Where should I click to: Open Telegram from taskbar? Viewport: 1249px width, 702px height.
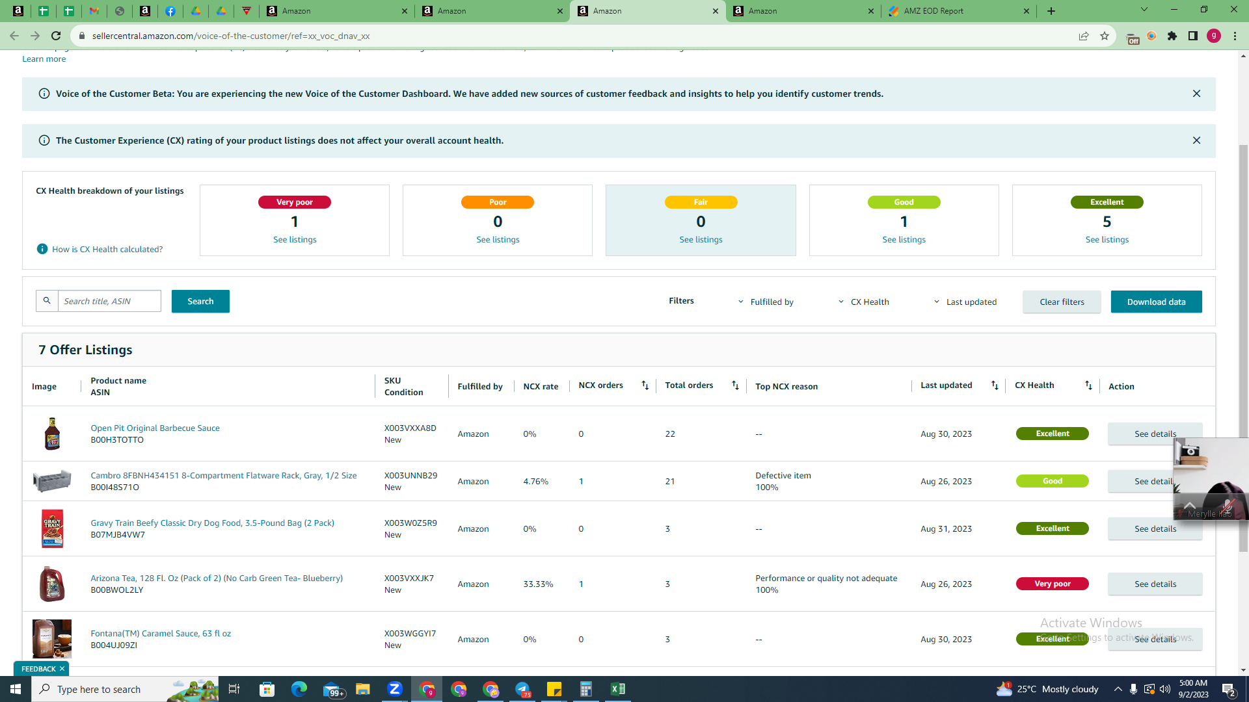[x=522, y=689]
